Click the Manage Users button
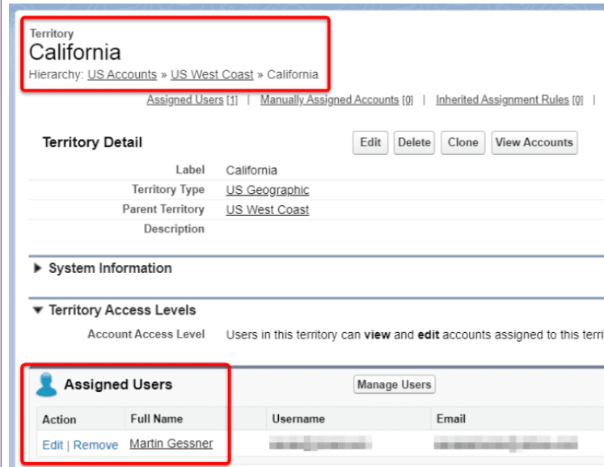 (x=394, y=385)
